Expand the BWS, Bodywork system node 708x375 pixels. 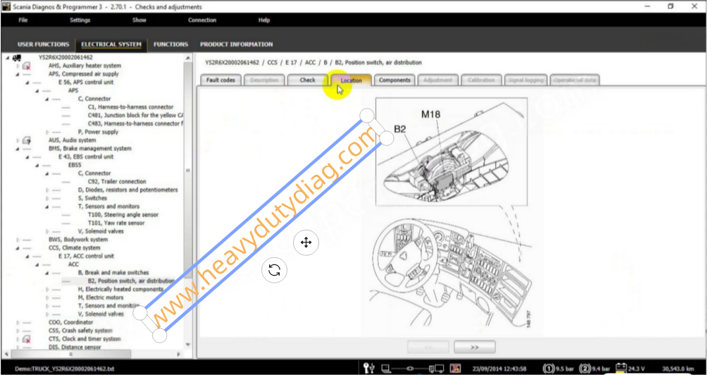click(18, 240)
